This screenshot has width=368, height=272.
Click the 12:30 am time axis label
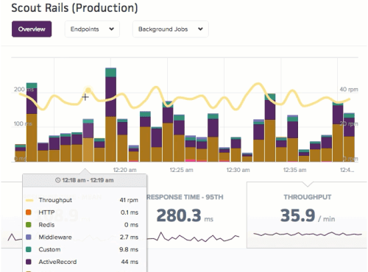pyautogui.click(x=238, y=170)
